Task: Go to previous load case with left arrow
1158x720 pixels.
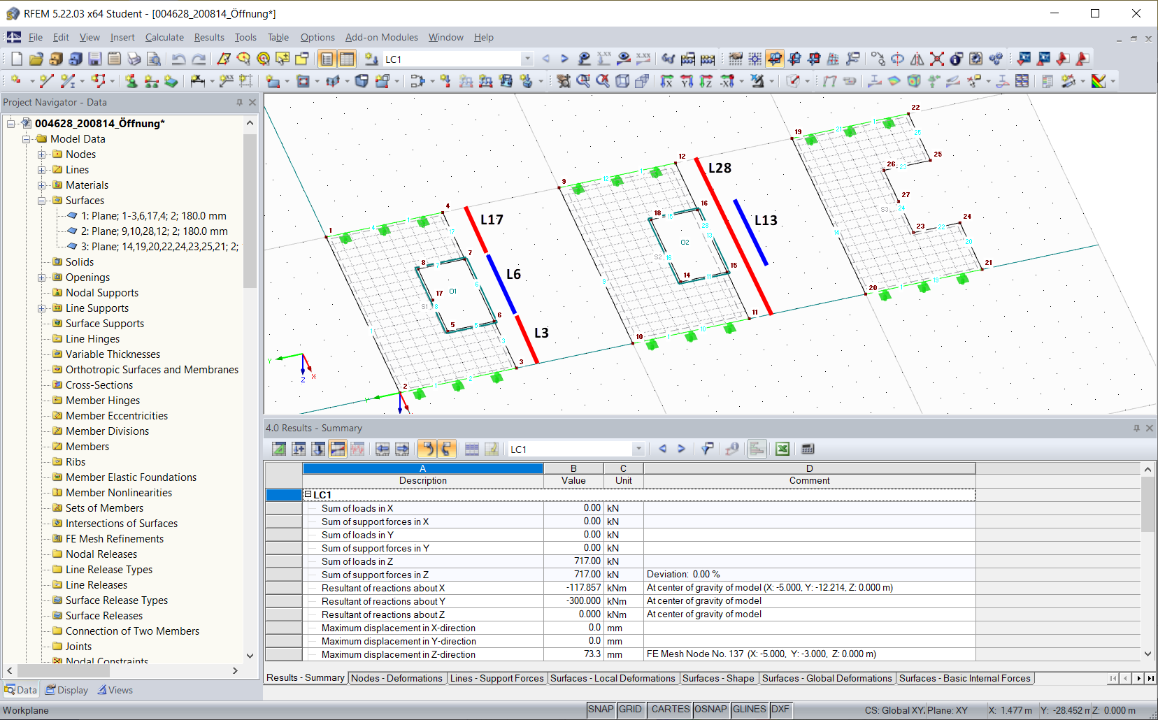Action: 546,59
